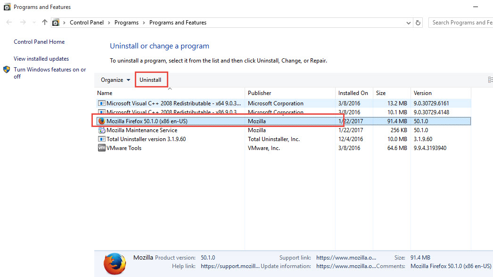Click icon of Visual C++ 2008 x64 entry
Image resolution: width=493 pixels, height=277 pixels.
click(x=101, y=103)
